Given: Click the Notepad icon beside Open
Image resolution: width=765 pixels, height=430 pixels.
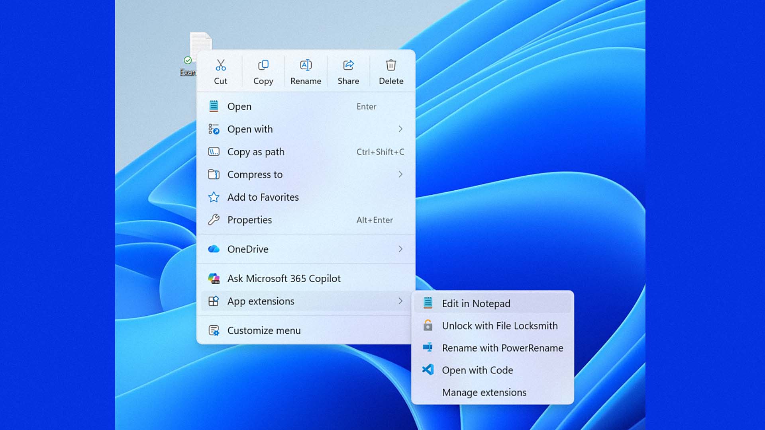Looking at the screenshot, I should (x=214, y=106).
